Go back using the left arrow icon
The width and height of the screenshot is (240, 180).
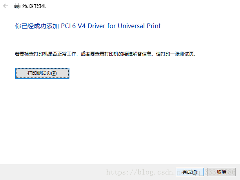pos(5,6)
